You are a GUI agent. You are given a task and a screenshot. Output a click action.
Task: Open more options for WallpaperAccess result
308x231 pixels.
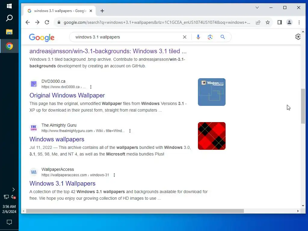point(114,175)
